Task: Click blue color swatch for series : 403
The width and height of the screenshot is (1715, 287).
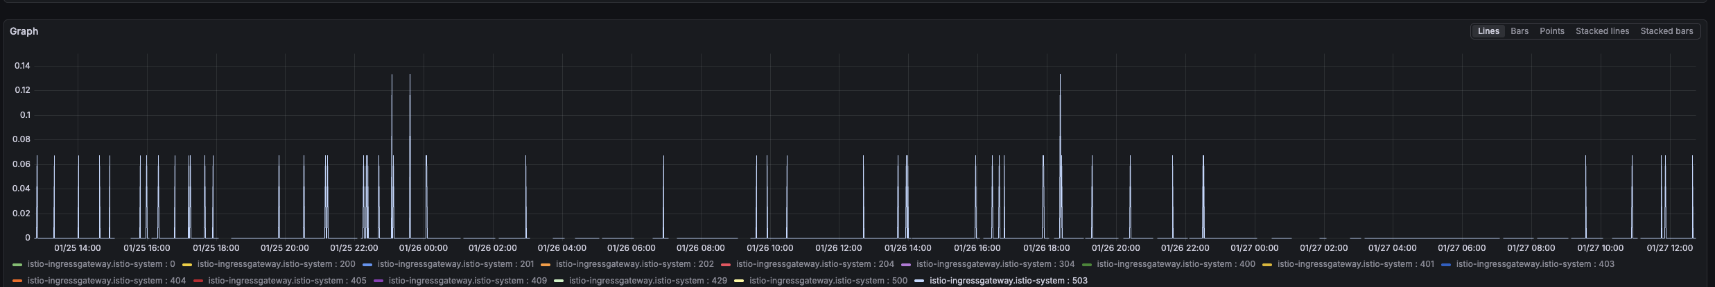Action: click(1446, 265)
